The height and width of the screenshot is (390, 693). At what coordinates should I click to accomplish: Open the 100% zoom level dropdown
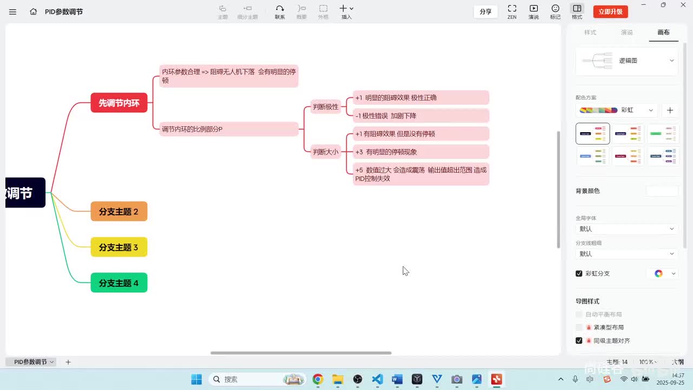click(648, 362)
